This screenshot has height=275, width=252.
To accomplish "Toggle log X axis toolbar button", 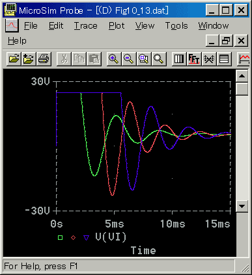I will pos(179,59).
